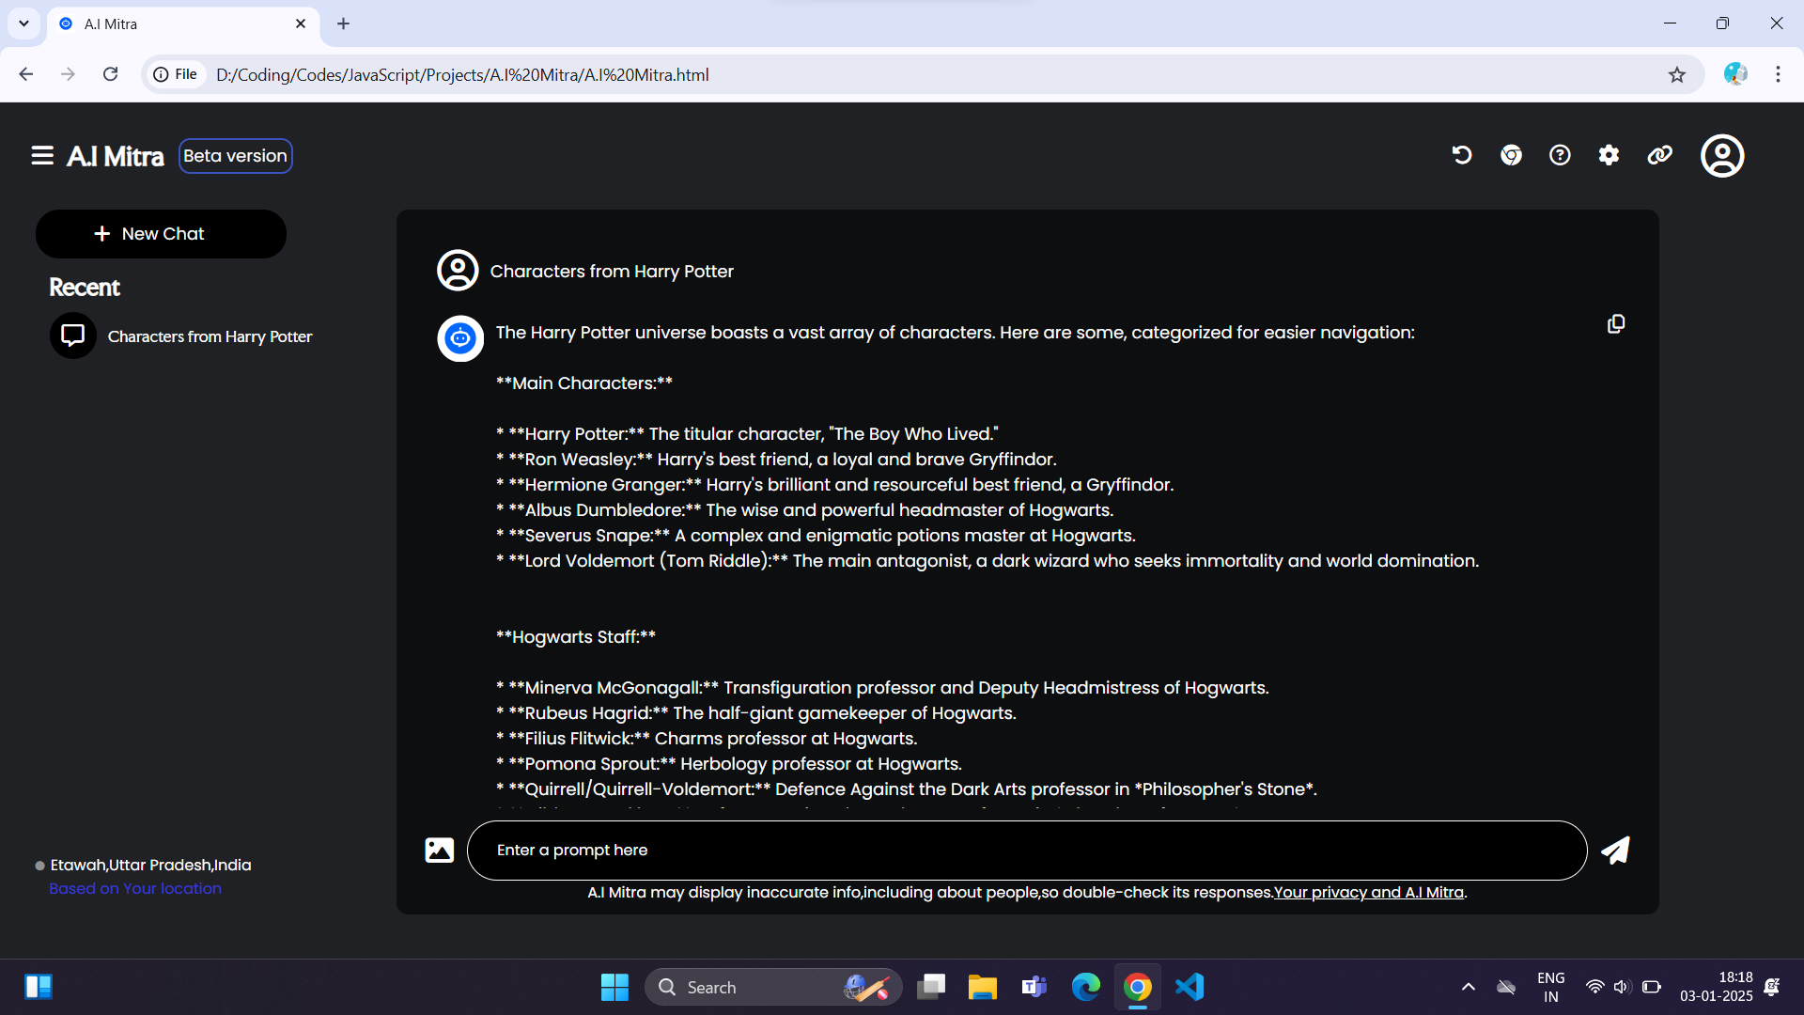Click the A.I Mitra logo title
This screenshot has height=1015, width=1804.
point(116,156)
